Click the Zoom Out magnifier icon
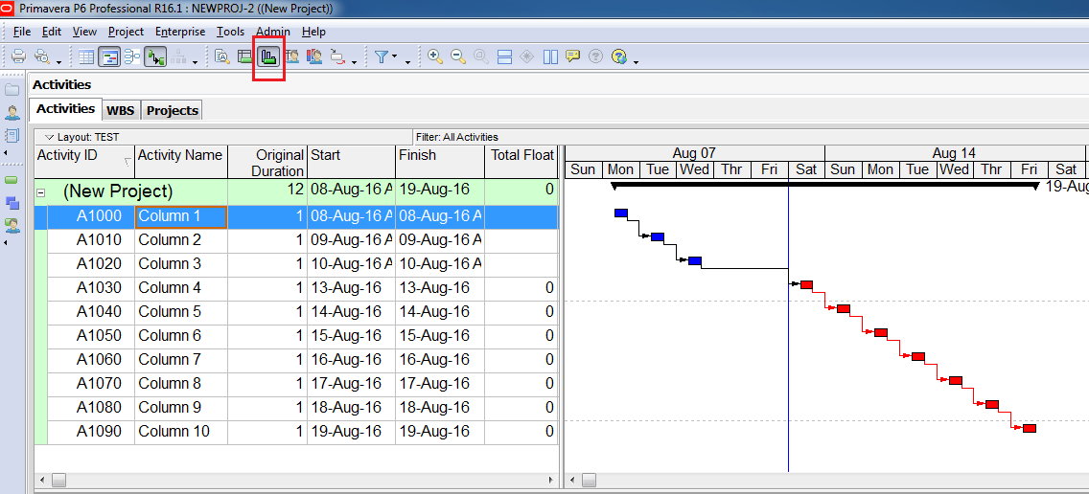This screenshot has width=1089, height=494. click(x=458, y=57)
